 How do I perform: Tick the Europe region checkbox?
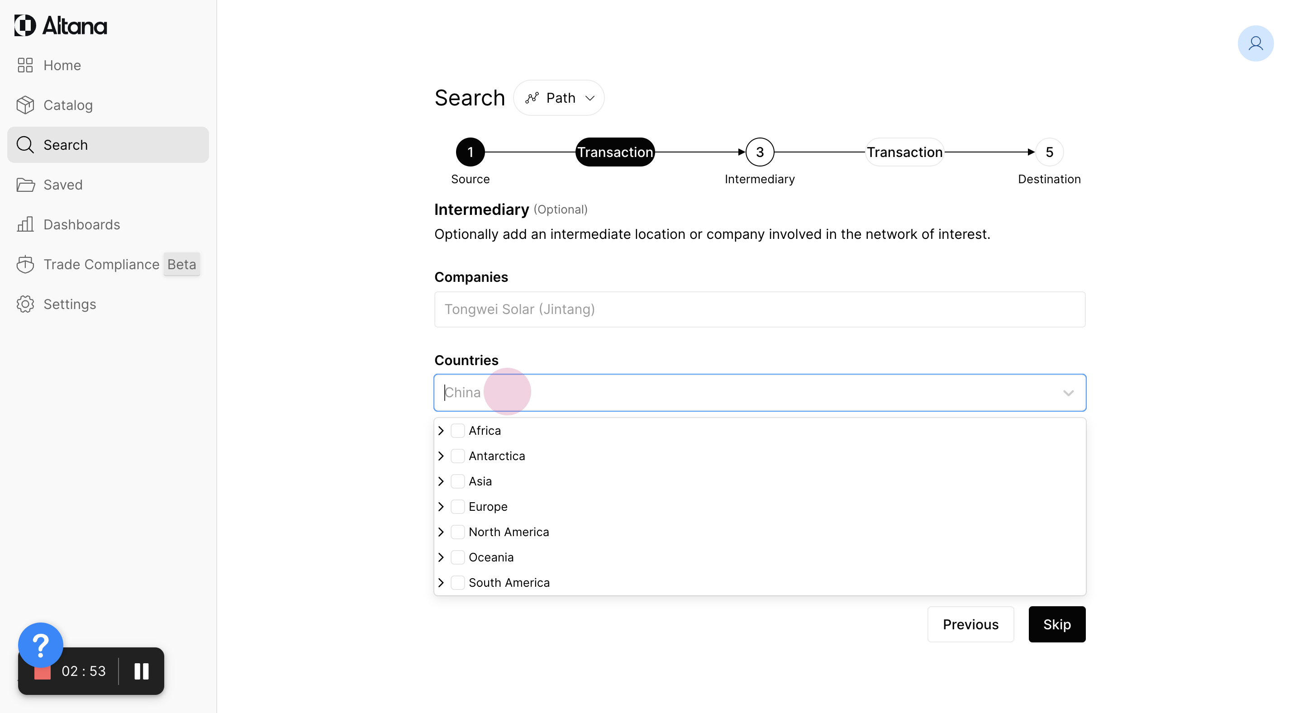(458, 506)
